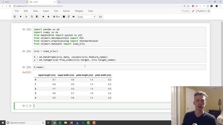The image size is (223, 125).
Task: Click inside the import statements code cell
Action: 119,36
